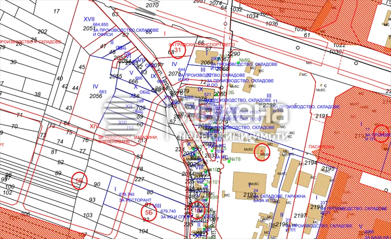Click the red circle labeled 31
Viewport: 391px width, 239px height.
click(179, 50)
